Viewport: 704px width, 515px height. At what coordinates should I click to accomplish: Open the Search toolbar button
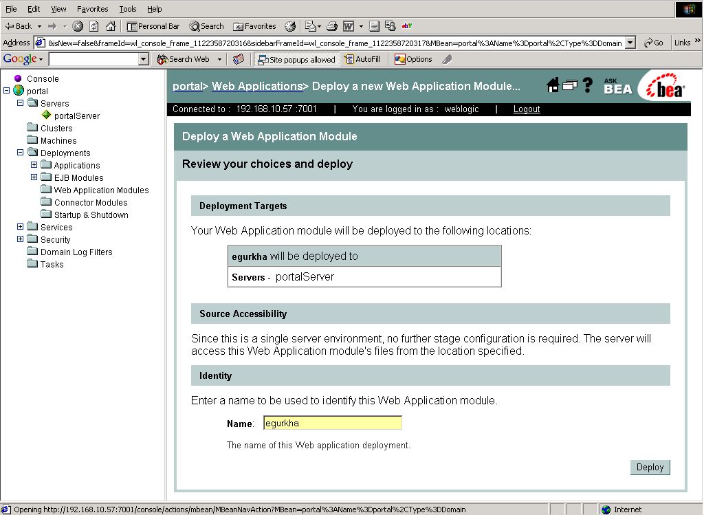pos(206,26)
